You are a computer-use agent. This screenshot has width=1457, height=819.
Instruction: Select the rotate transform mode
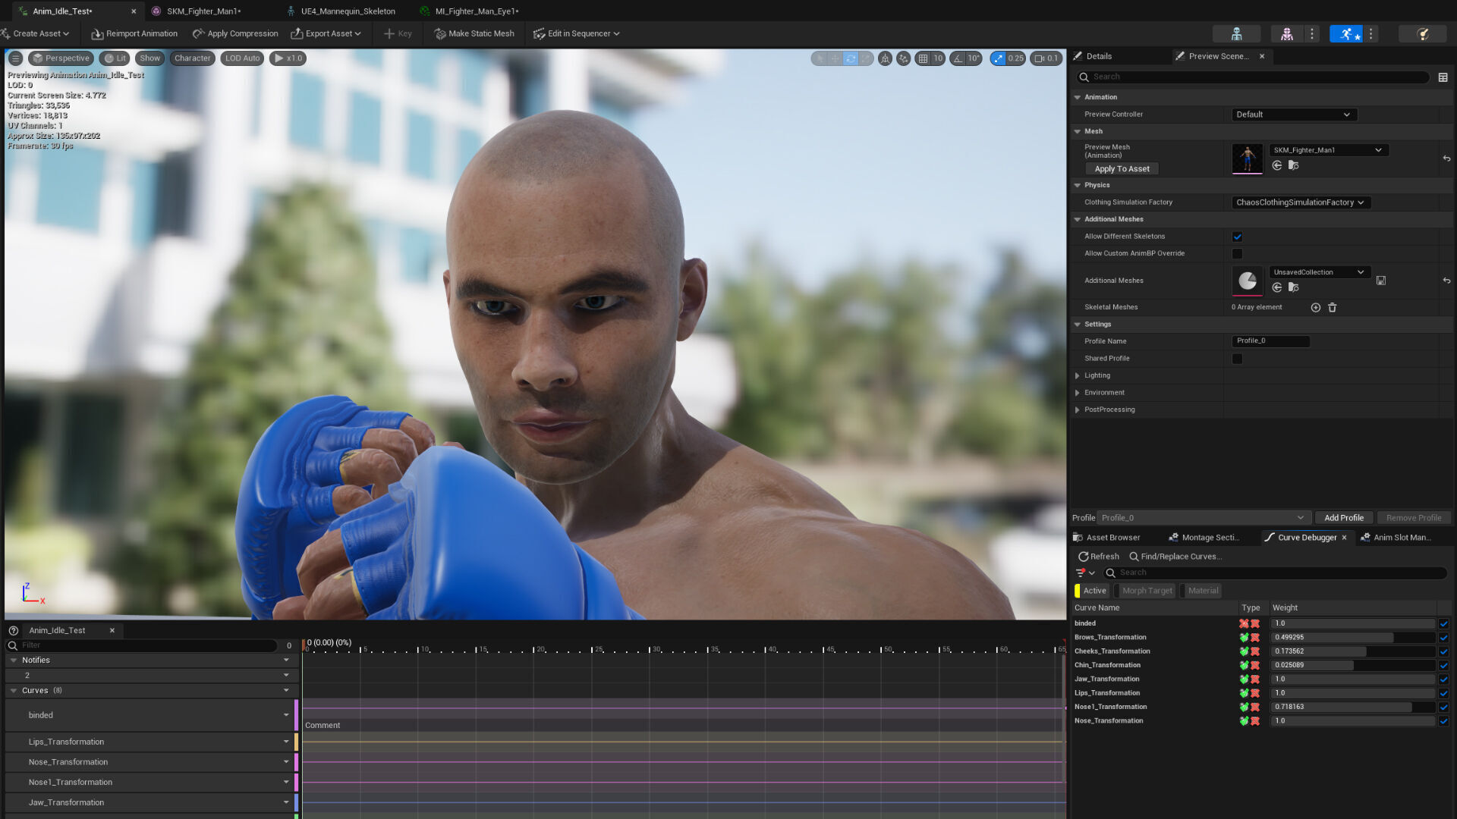(x=851, y=58)
